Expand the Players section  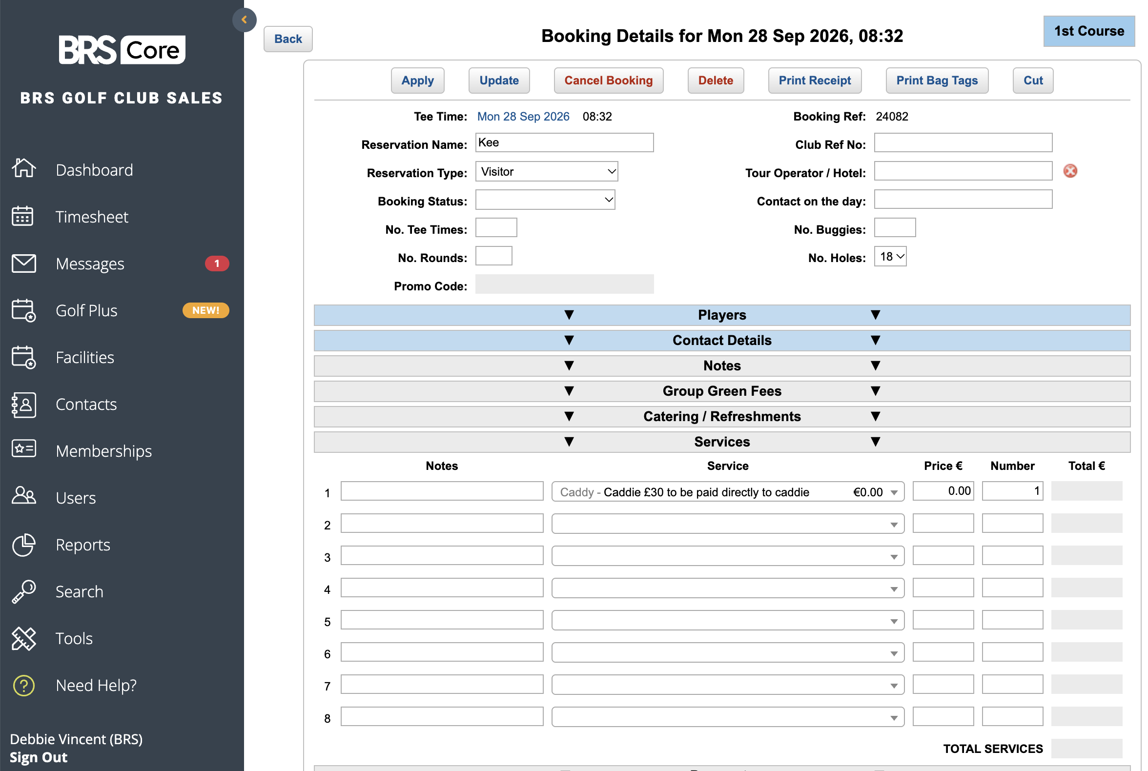[x=721, y=315]
